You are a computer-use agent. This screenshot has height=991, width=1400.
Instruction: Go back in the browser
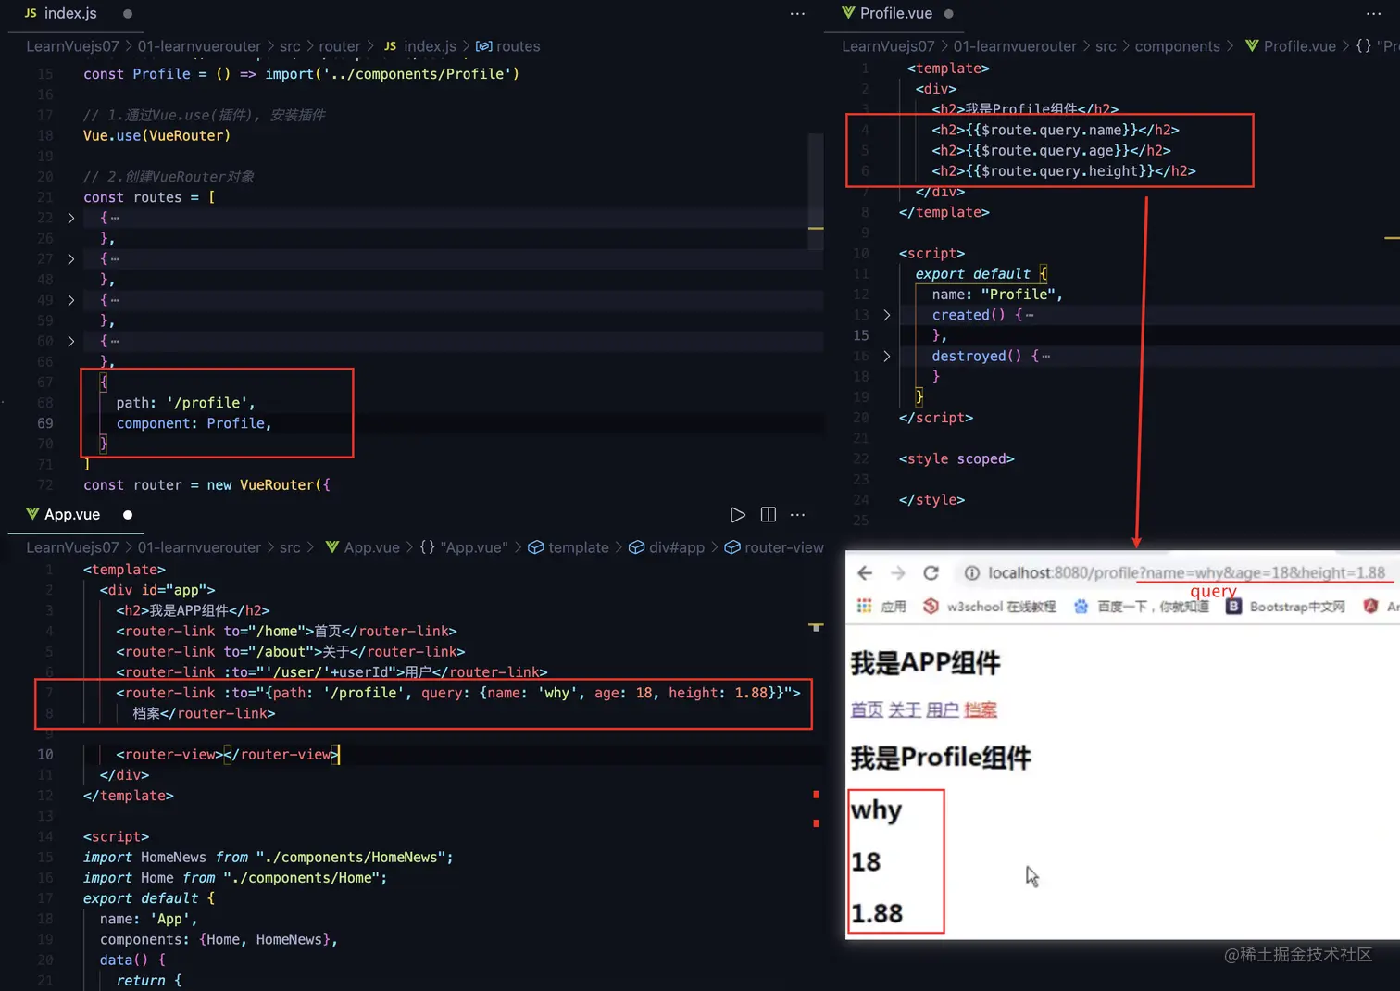[865, 573]
